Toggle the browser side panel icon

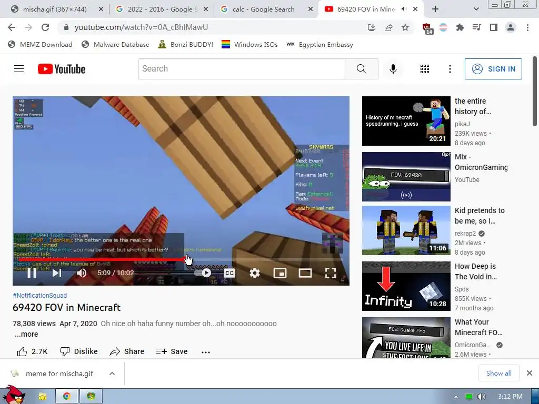[494, 27]
